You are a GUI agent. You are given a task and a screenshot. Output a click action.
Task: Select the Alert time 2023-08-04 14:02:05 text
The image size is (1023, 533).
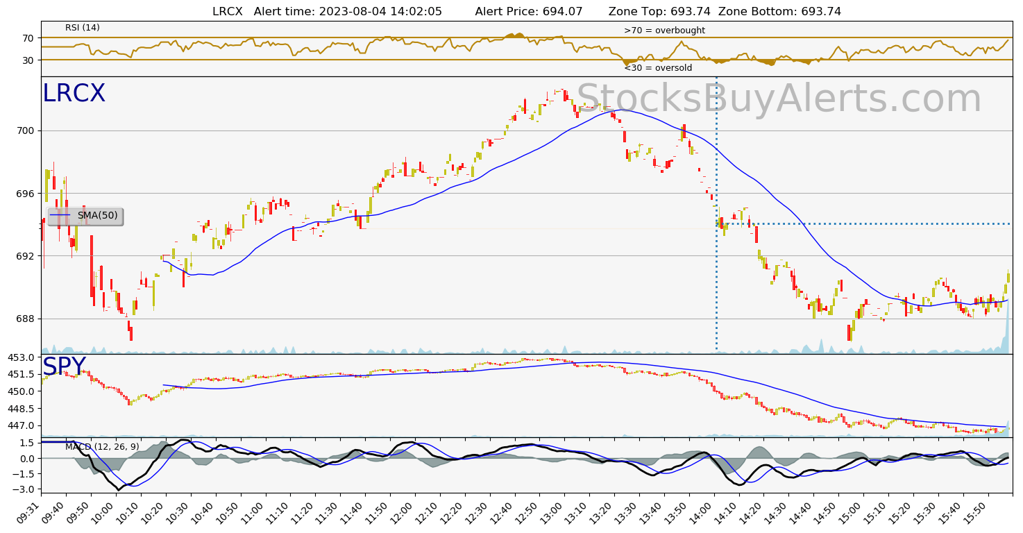click(348, 11)
